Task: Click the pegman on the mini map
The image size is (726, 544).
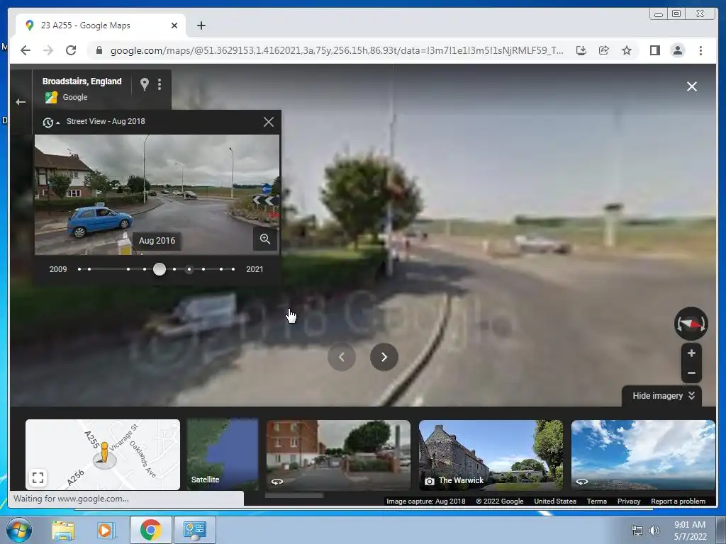Action: point(105,453)
